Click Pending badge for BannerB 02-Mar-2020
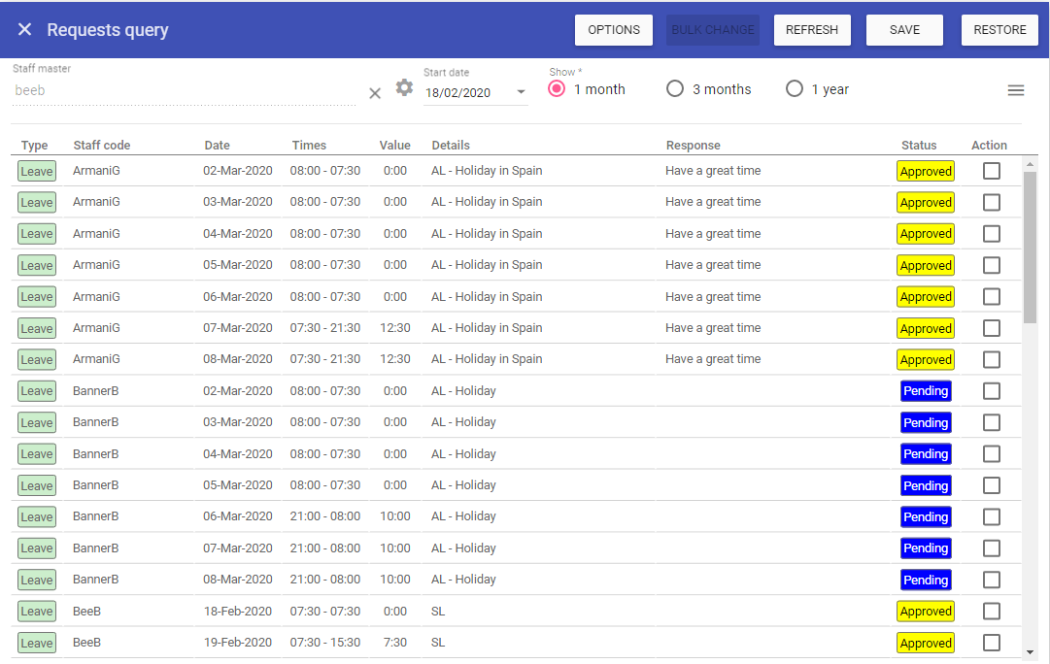1050x664 pixels. tap(925, 391)
